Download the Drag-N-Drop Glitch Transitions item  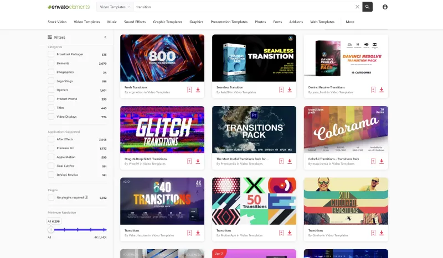click(198, 161)
